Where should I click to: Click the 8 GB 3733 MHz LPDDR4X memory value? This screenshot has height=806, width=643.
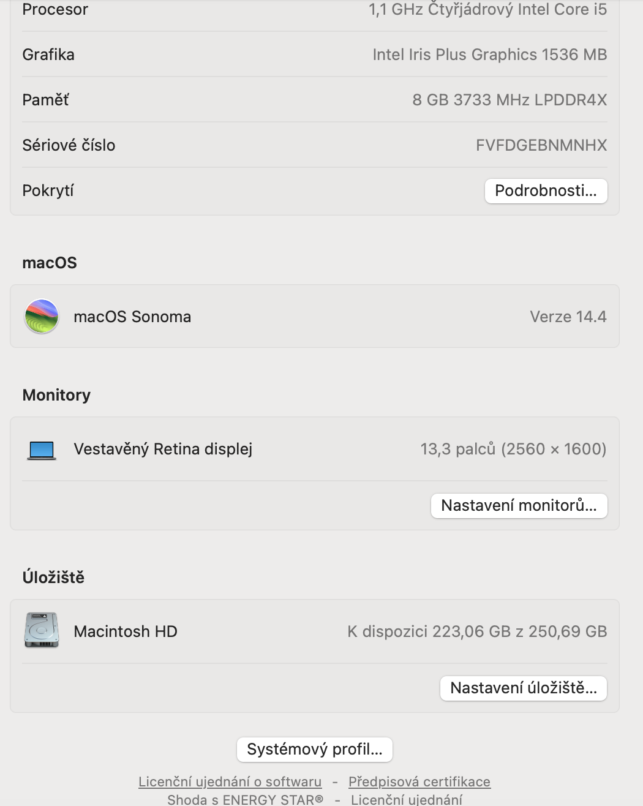[x=510, y=100]
